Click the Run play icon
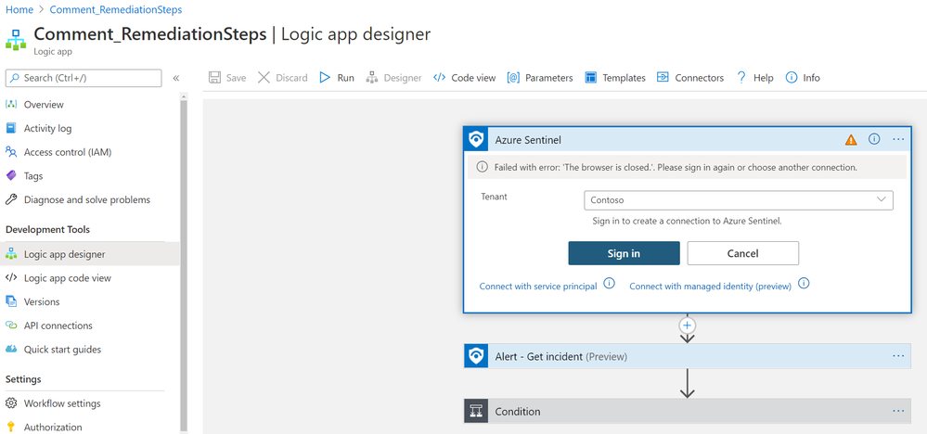This screenshot has height=434, width=927. click(x=325, y=77)
